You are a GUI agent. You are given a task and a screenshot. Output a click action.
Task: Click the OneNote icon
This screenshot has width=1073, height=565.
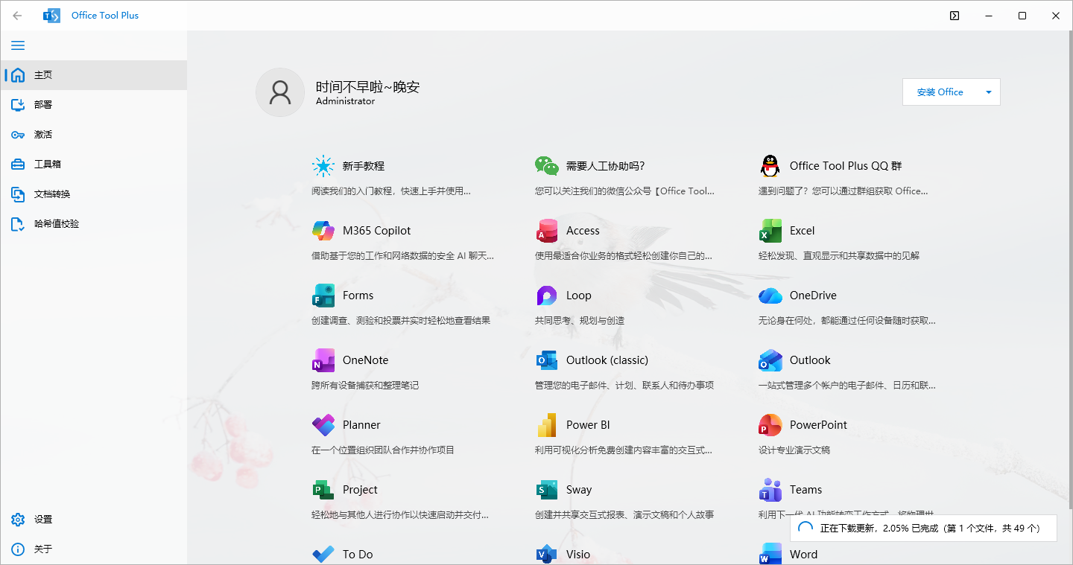[x=323, y=360]
